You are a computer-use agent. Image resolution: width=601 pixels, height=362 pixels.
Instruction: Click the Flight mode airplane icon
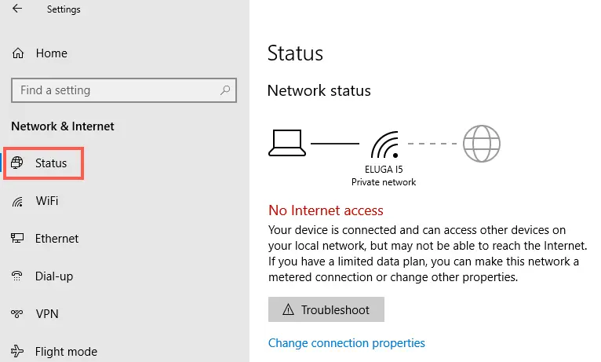[x=17, y=352]
